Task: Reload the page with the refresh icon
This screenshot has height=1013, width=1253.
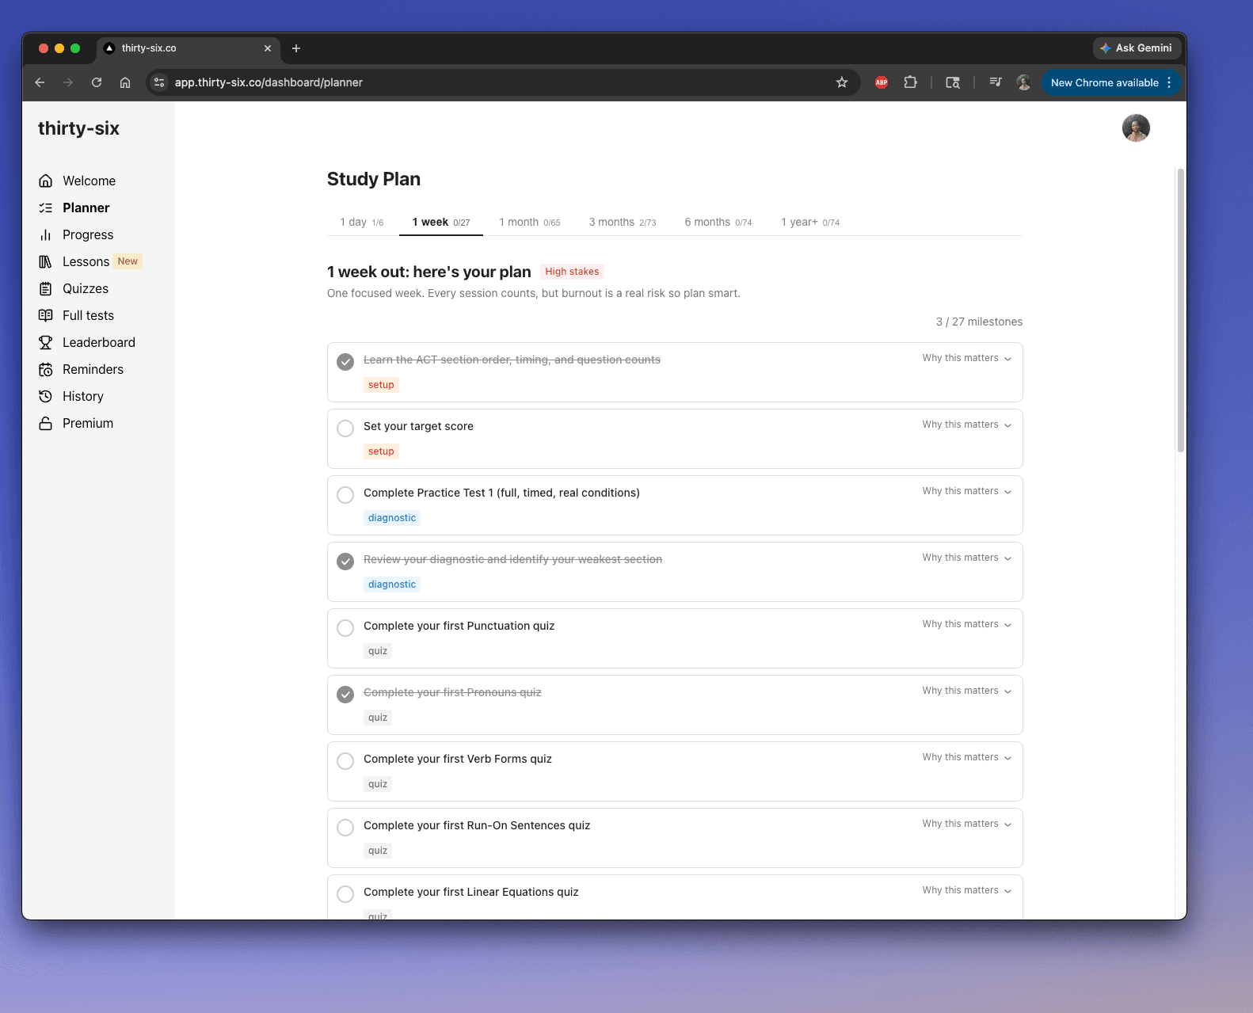Action: (97, 82)
